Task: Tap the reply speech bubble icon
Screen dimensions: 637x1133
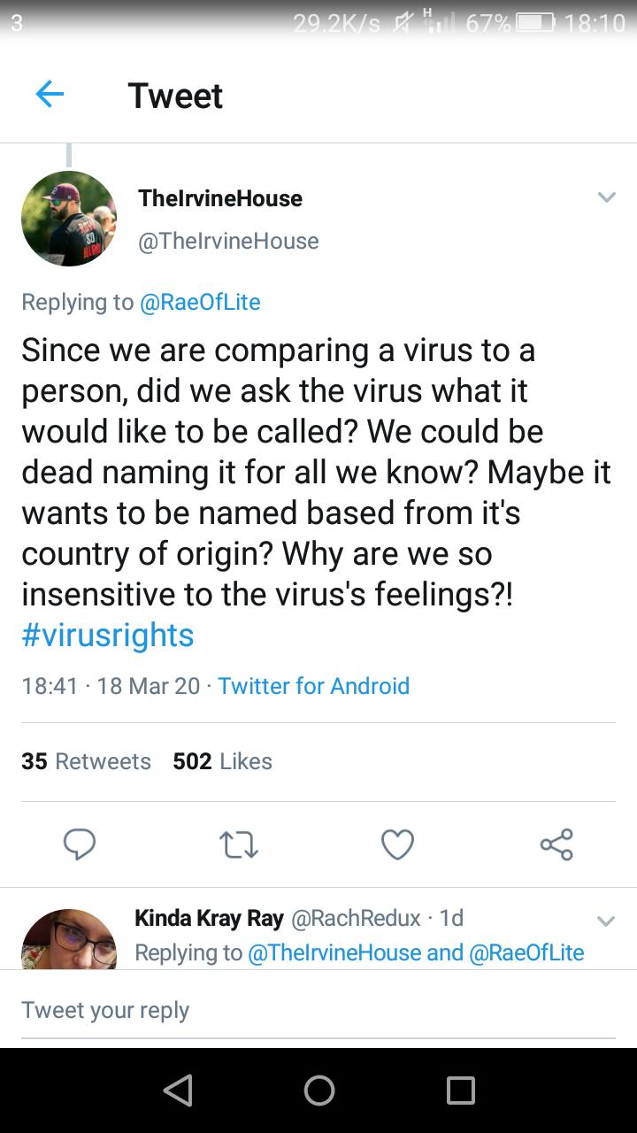Action: 80,844
